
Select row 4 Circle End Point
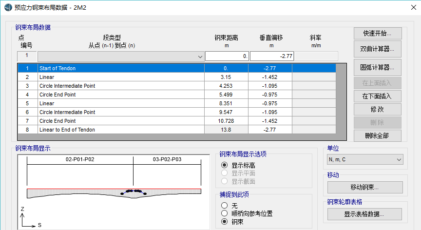click(121, 95)
